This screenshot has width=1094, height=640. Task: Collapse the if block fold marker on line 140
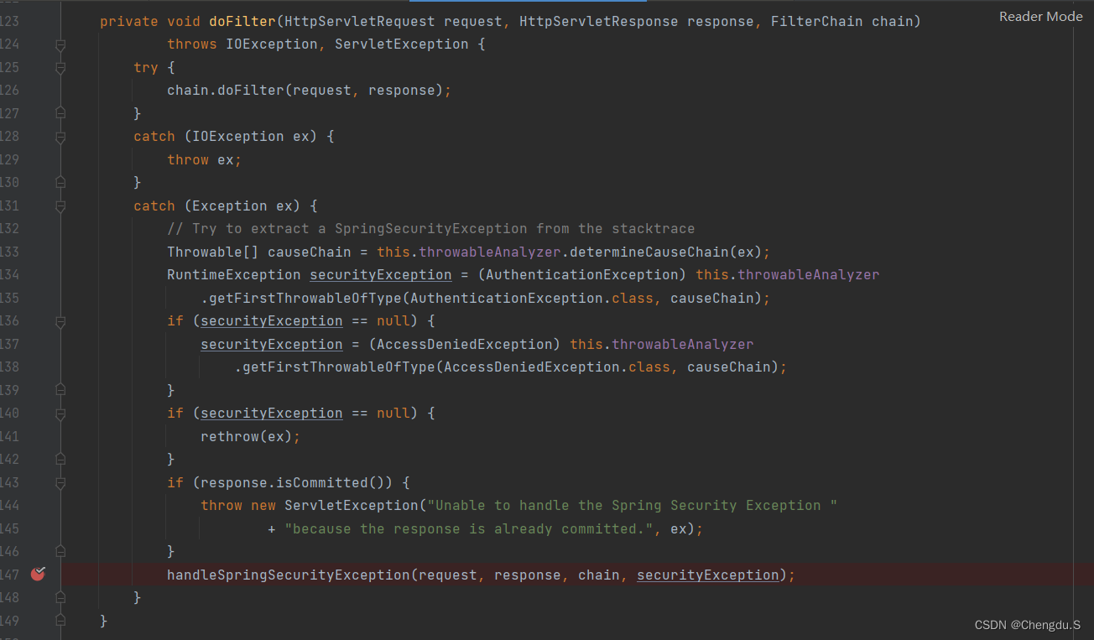coord(60,413)
